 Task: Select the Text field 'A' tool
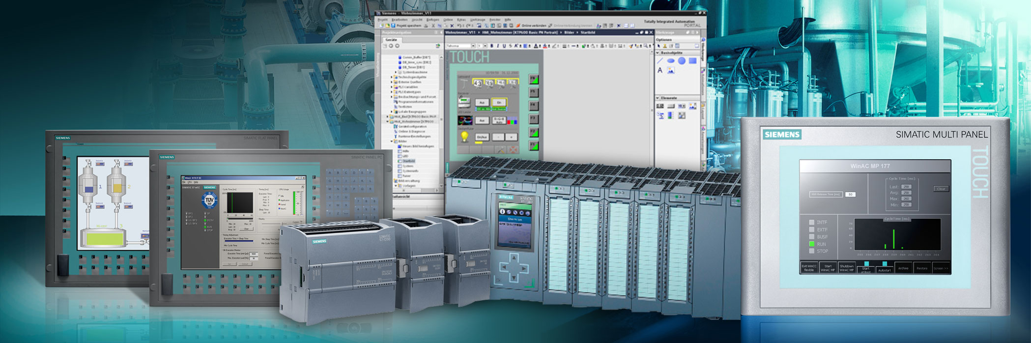[x=660, y=70]
